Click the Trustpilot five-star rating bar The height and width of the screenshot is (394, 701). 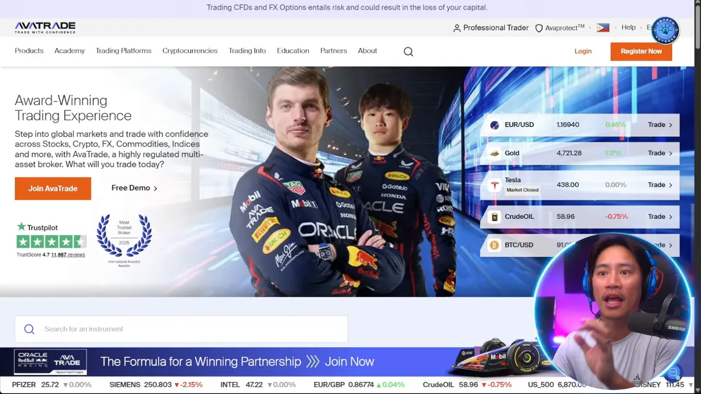[x=51, y=241]
